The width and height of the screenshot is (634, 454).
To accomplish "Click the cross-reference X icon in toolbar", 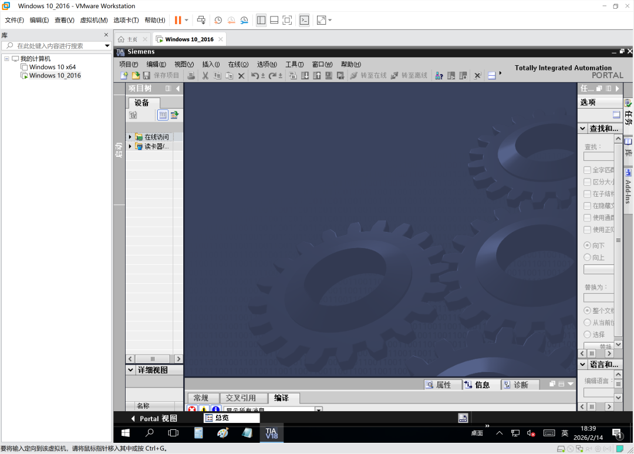I will point(477,76).
